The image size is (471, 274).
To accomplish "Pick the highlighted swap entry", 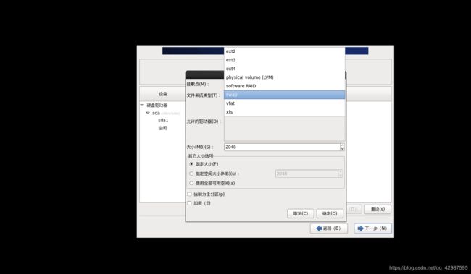I will pyautogui.click(x=284, y=95).
